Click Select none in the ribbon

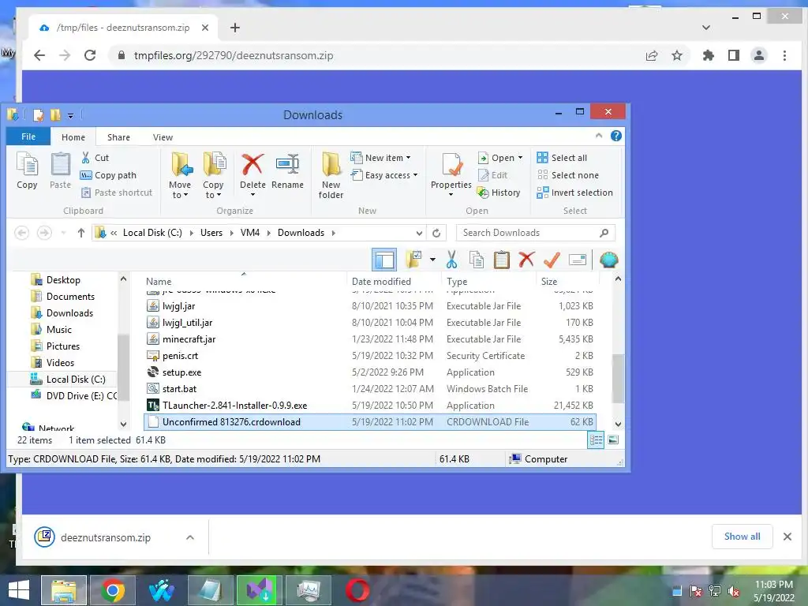click(x=567, y=175)
